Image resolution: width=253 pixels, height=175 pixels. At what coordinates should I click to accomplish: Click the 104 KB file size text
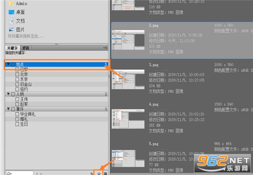coord(155,86)
